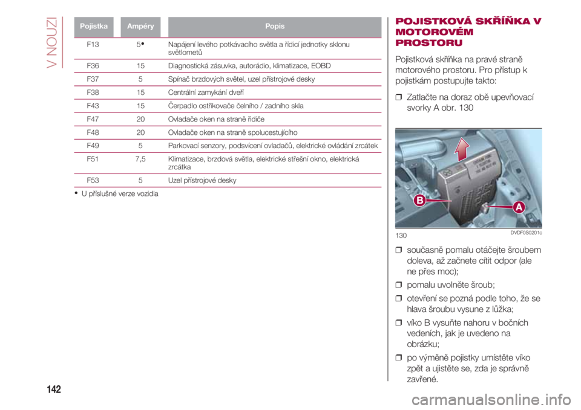Click the step 'pomalu uvolněte šroub;'
The height and width of the screenshot is (410, 581).
point(451,285)
